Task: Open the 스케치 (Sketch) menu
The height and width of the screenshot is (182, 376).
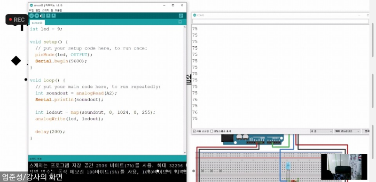Action: [x=45, y=10]
